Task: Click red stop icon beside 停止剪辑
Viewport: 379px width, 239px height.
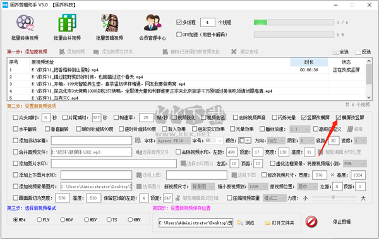Action: [x=311, y=222]
